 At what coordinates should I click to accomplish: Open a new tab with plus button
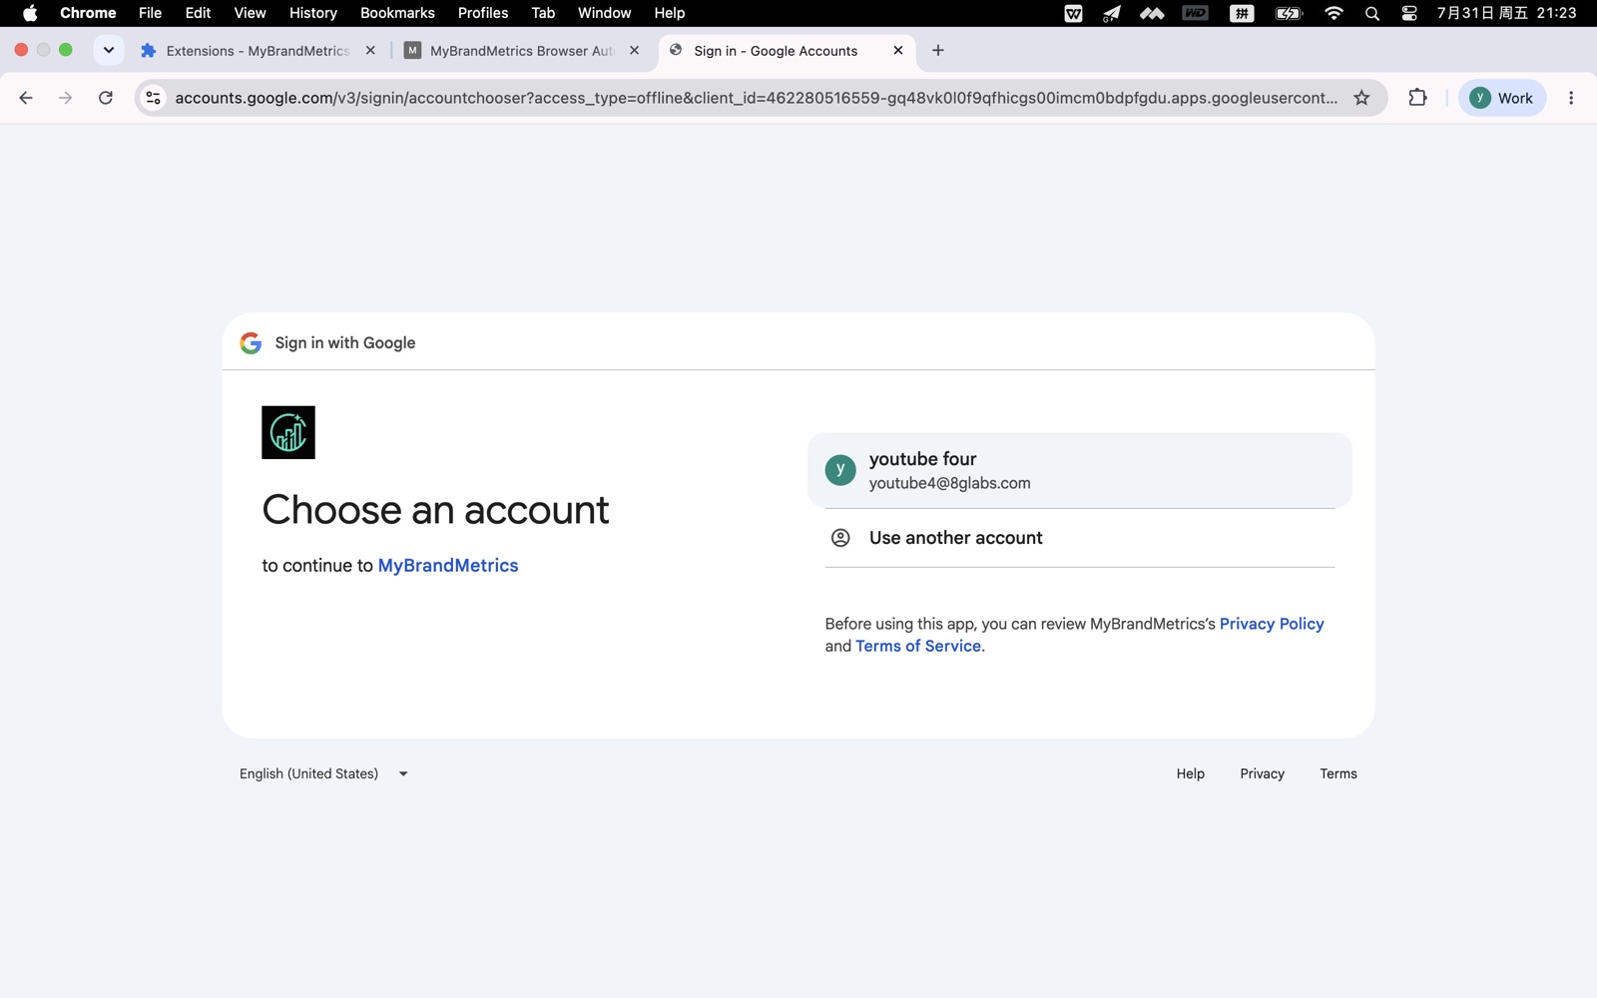pos(938,51)
